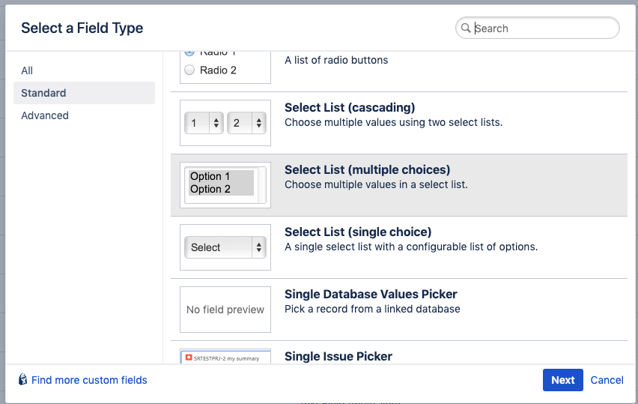
Task: Choose Single Database Values Picker field type
Action: (398, 310)
